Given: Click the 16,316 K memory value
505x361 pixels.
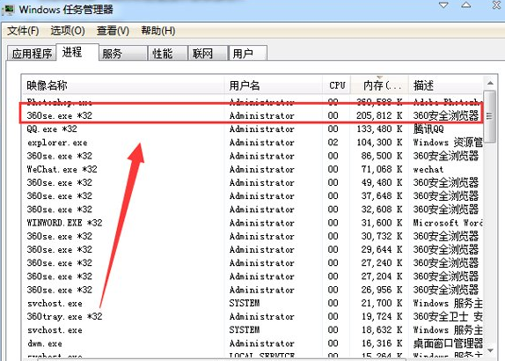Looking at the screenshot, I should click(381, 343).
